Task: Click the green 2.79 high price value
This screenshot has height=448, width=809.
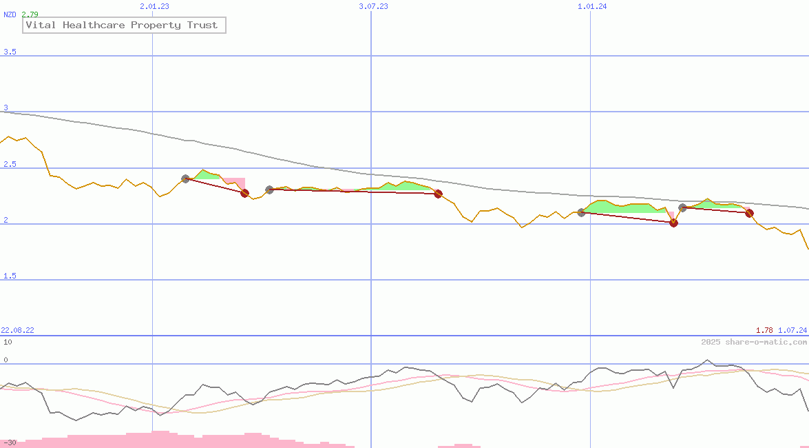Action: tap(30, 14)
